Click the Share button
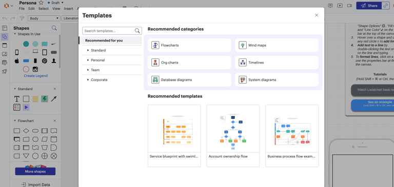The width and height of the screenshot is (394, 187). coord(369,6)
